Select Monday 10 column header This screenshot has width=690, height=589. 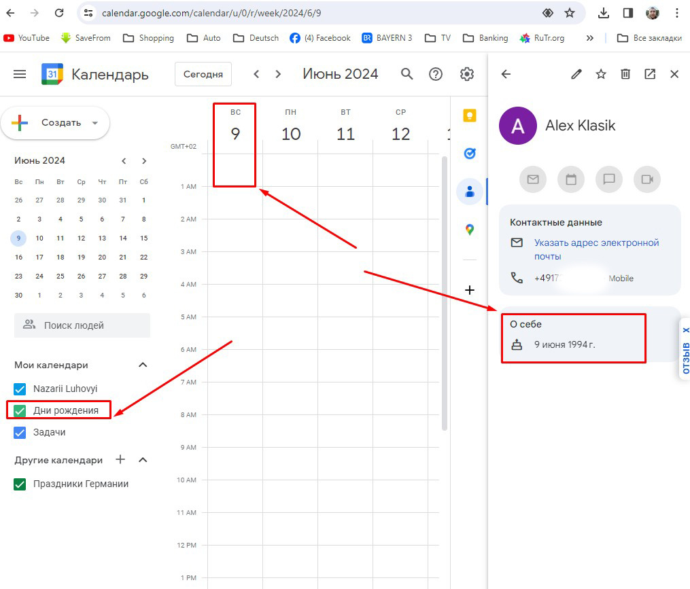point(290,126)
